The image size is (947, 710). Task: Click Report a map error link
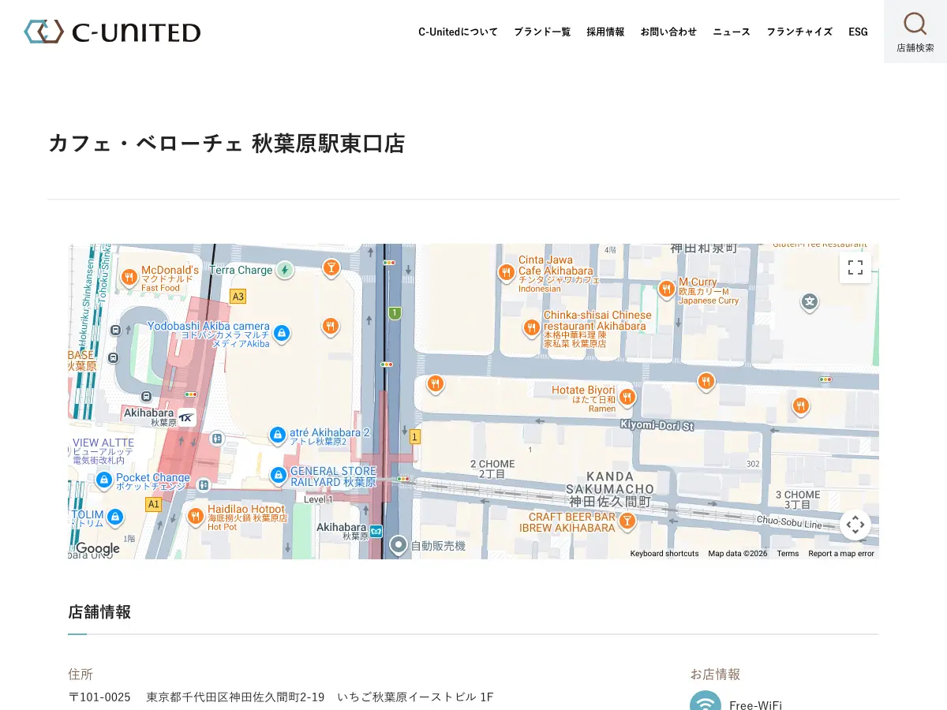(841, 554)
